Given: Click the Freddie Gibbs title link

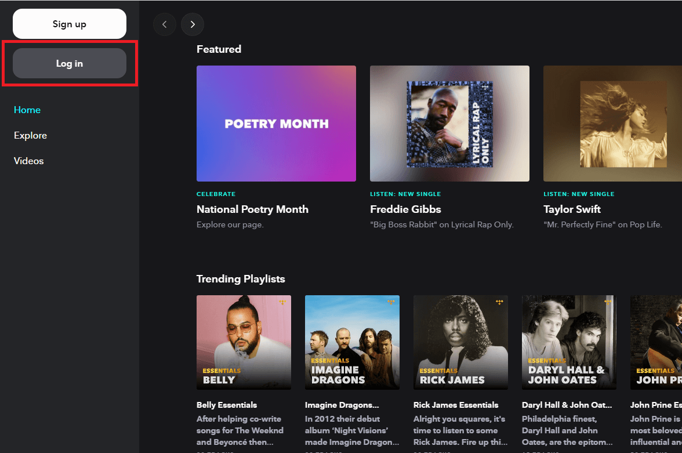Looking at the screenshot, I should pos(405,209).
